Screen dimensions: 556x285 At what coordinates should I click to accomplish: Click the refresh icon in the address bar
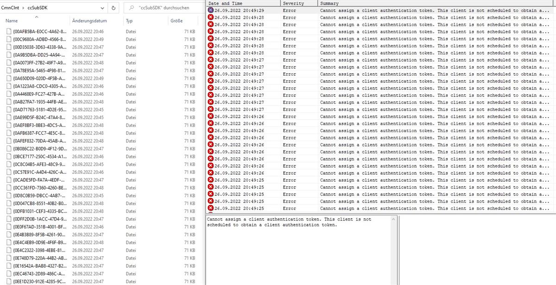coord(112,7)
